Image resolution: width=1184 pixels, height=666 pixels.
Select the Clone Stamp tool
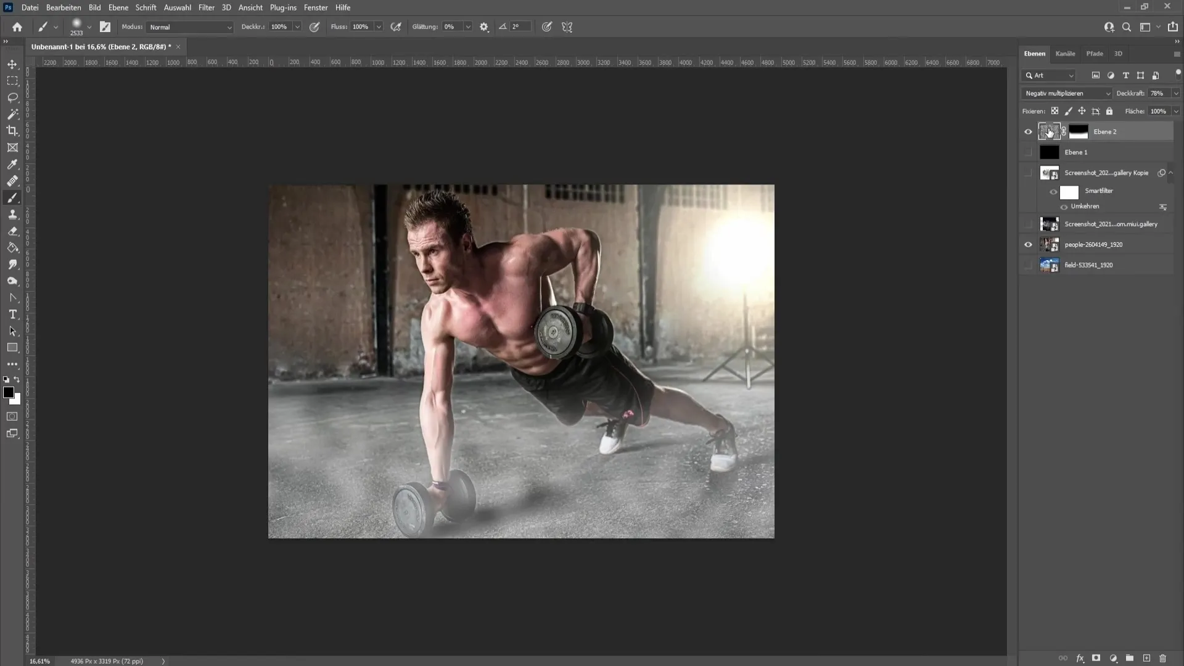12,215
